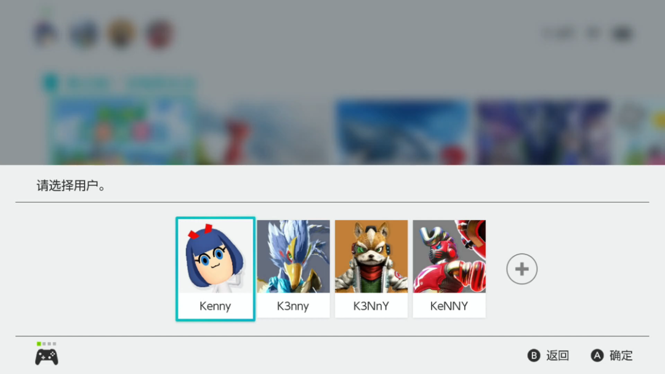Click the 返回 back label
Image resolution: width=665 pixels, height=374 pixels.
[x=557, y=356]
